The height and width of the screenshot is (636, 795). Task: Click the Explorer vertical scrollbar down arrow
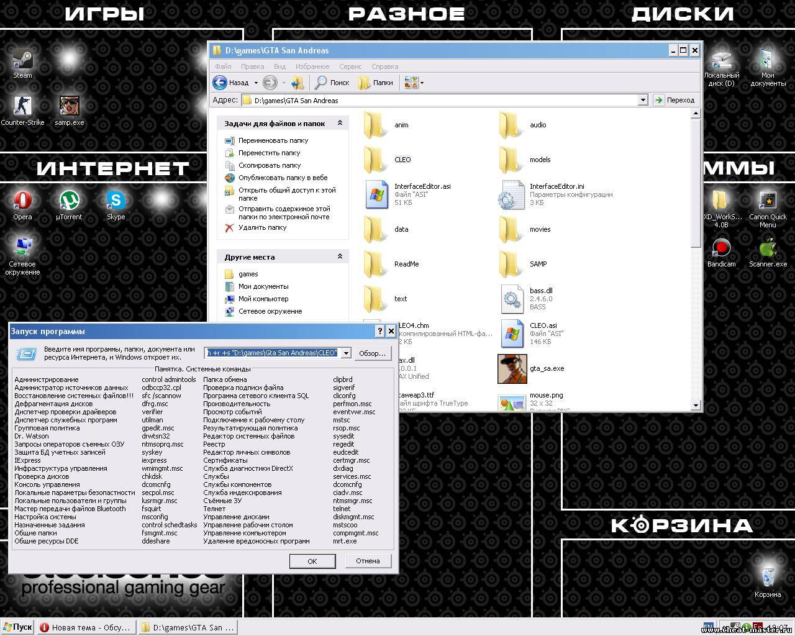[696, 405]
